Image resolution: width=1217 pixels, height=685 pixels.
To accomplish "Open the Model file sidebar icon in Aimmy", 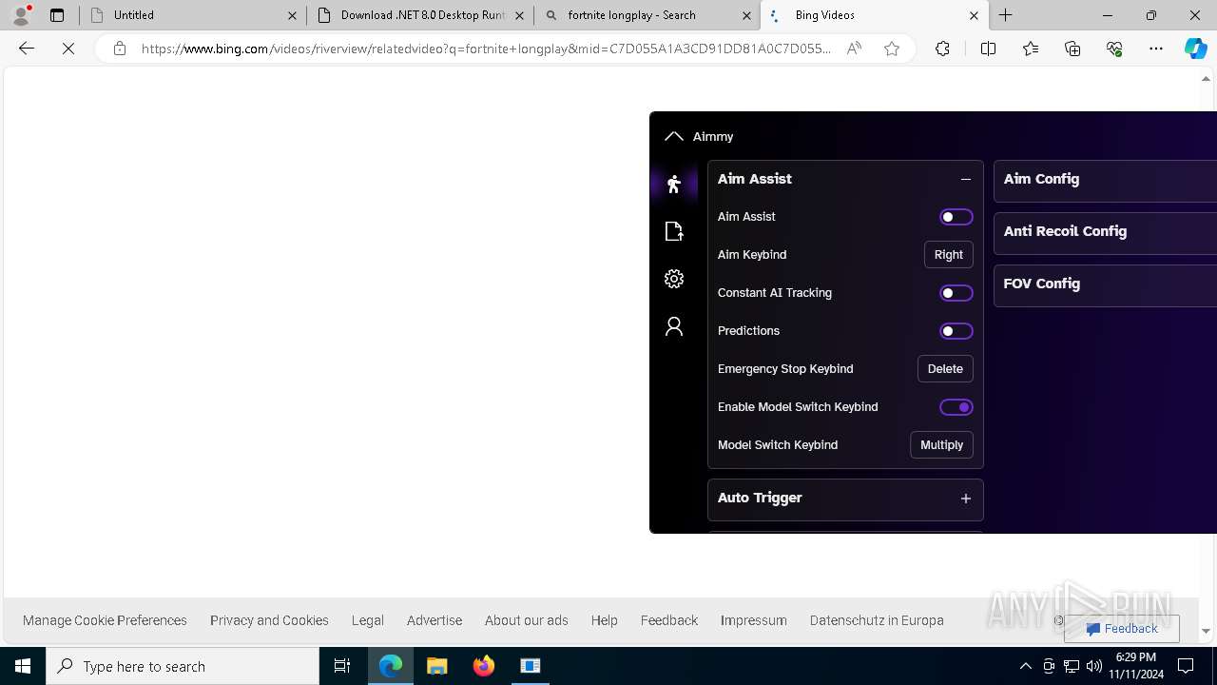I will tap(674, 231).
